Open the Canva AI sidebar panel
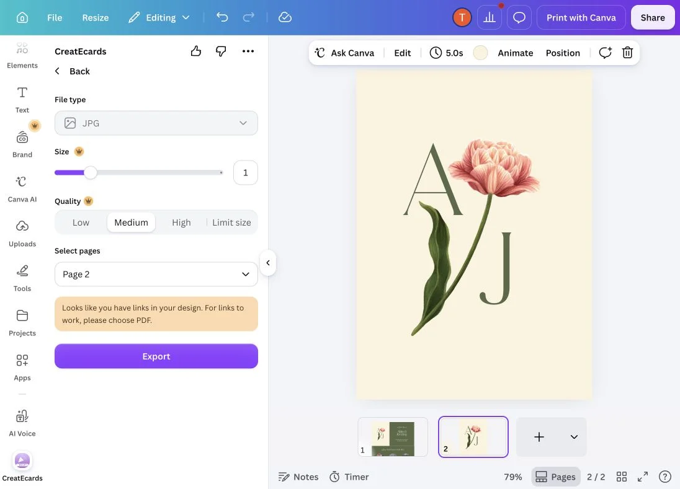680x489 pixels. (x=22, y=189)
